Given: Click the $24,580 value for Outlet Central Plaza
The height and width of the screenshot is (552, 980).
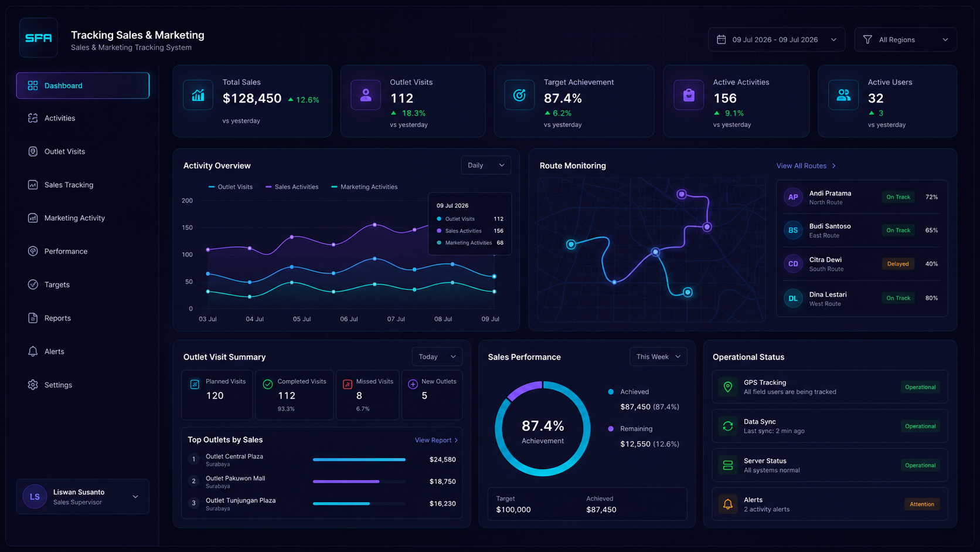Looking at the screenshot, I should (x=443, y=459).
